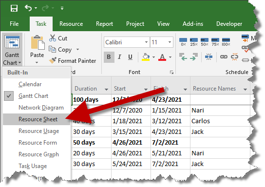Select the 1/15/2021 finish cell

170,111
